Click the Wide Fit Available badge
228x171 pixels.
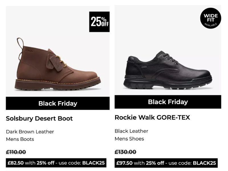(x=211, y=19)
